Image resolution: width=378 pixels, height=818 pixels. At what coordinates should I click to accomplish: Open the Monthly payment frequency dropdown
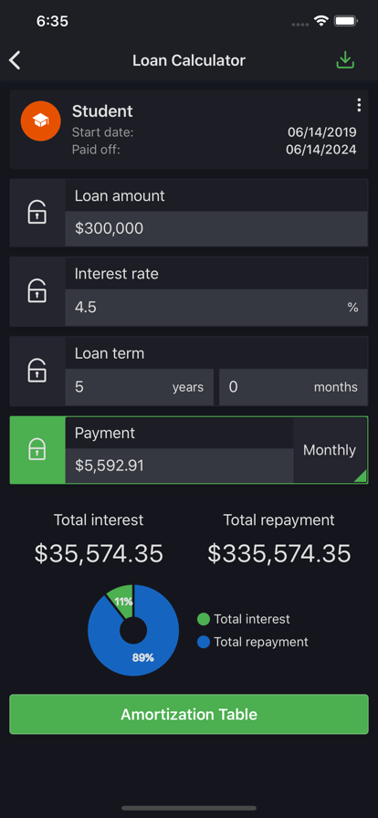click(330, 450)
